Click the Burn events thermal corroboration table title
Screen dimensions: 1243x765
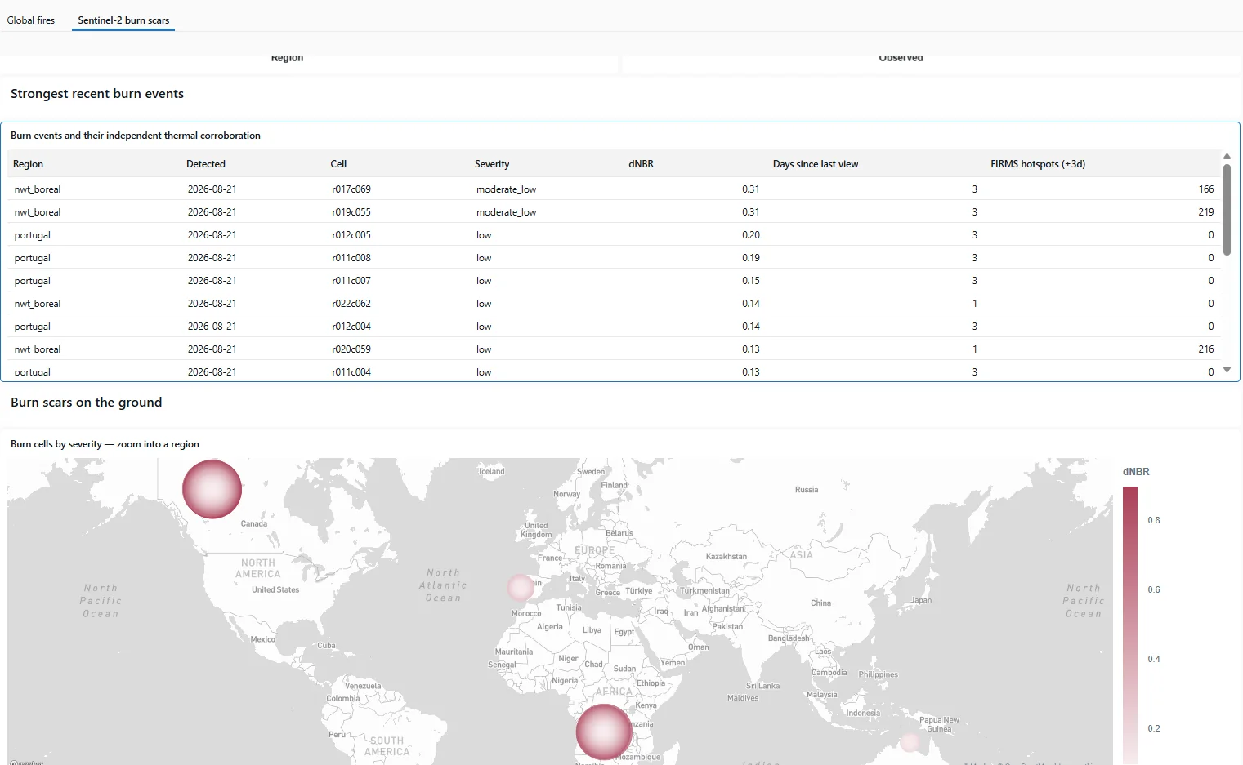click(x=136, y=136)
